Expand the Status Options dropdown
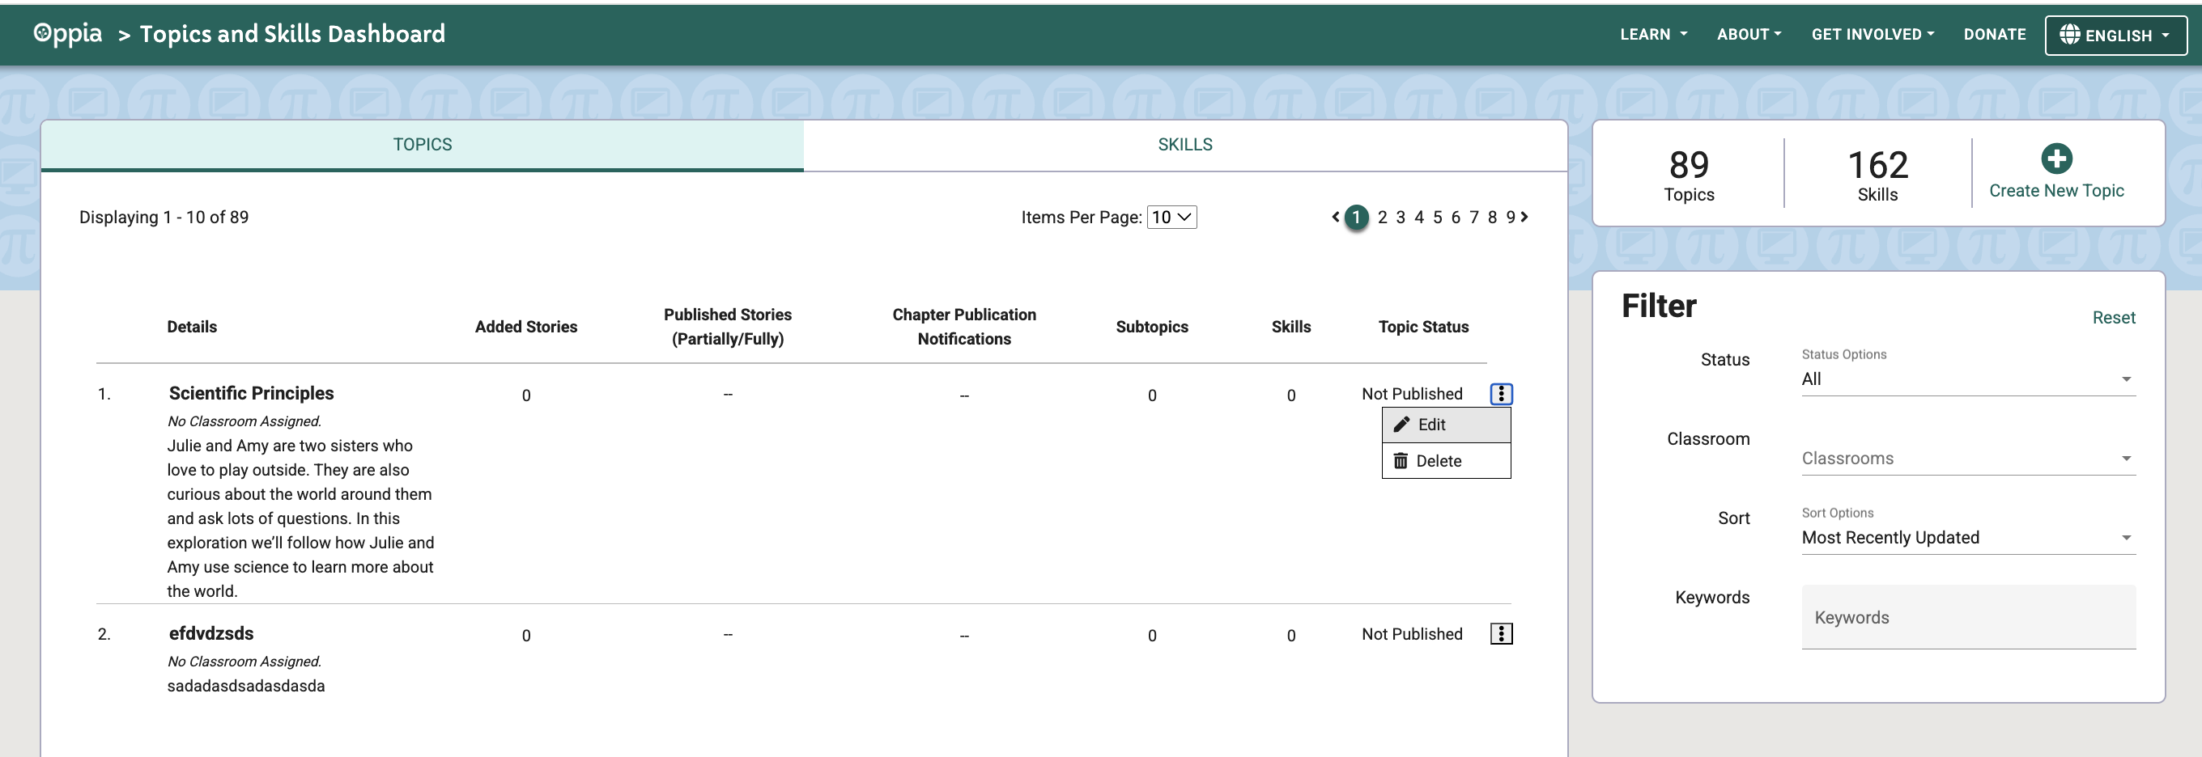Screen dimensions: 2202x757 1968,379
